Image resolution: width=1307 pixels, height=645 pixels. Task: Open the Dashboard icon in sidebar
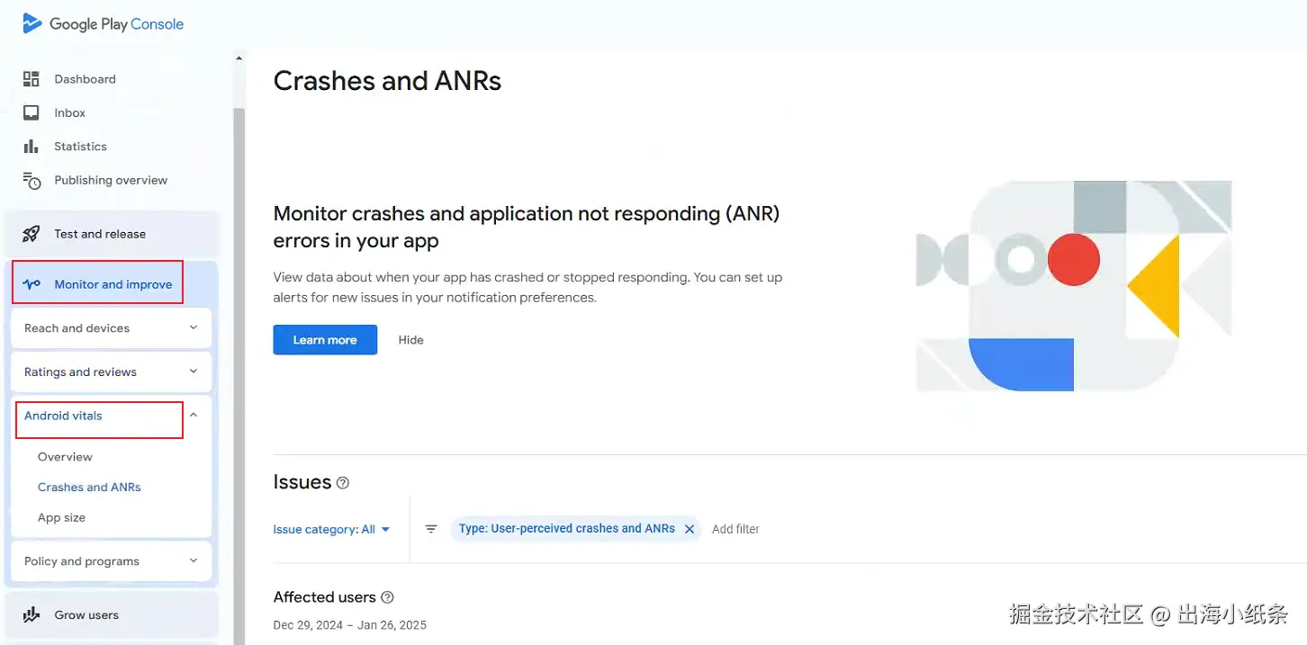pos(32,79)
